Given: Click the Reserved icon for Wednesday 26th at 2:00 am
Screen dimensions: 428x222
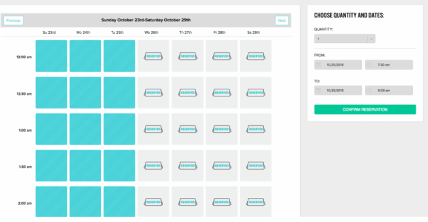Looking at the screenshot, I should (x=153, y=202).
